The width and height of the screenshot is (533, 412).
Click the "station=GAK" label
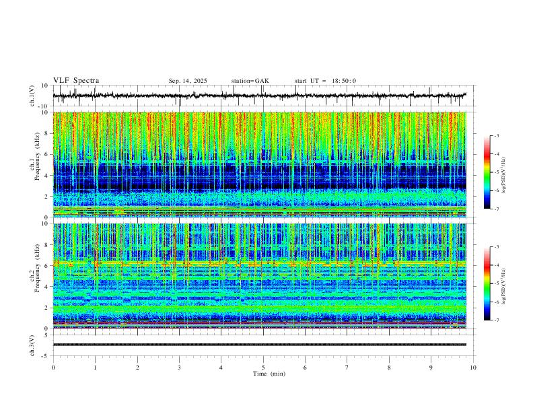(250, 81)
